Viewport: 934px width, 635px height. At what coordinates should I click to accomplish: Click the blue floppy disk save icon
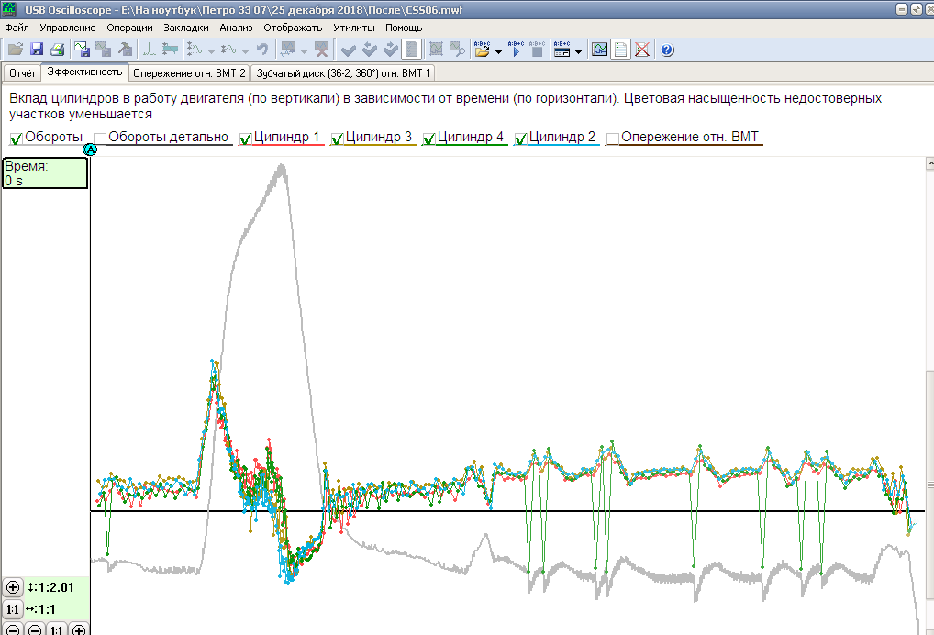[x=37, y=50]
